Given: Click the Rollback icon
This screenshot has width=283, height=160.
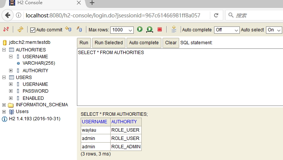Looking at the screenshot, I should click(68, 30).
